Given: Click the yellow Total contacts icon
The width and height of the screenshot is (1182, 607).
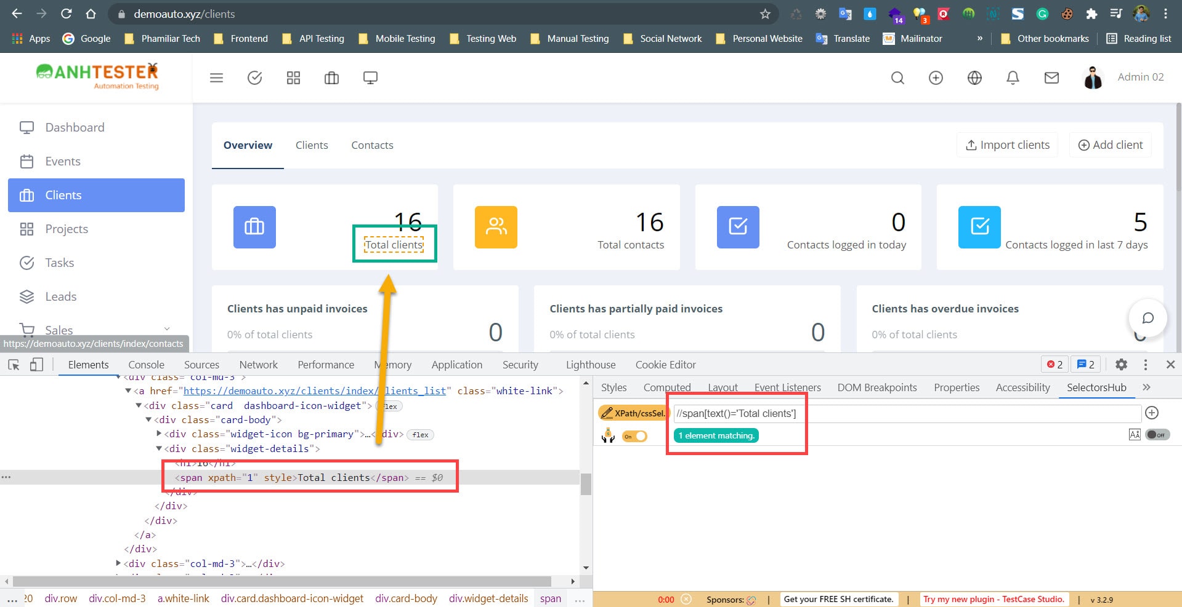Looking at the screenshot, I should (496, 227).
